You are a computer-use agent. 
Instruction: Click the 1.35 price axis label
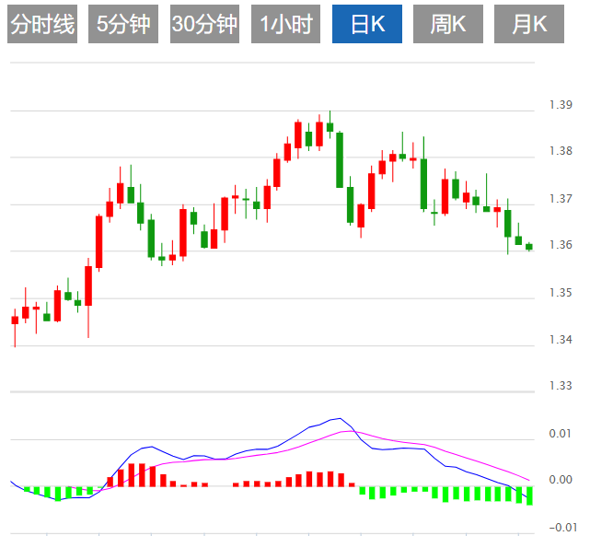[561, 293]
